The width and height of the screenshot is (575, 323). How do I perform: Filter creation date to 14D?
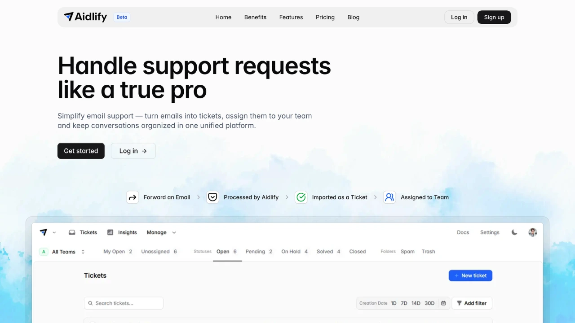pyautogui.click(x=416, y=303)
